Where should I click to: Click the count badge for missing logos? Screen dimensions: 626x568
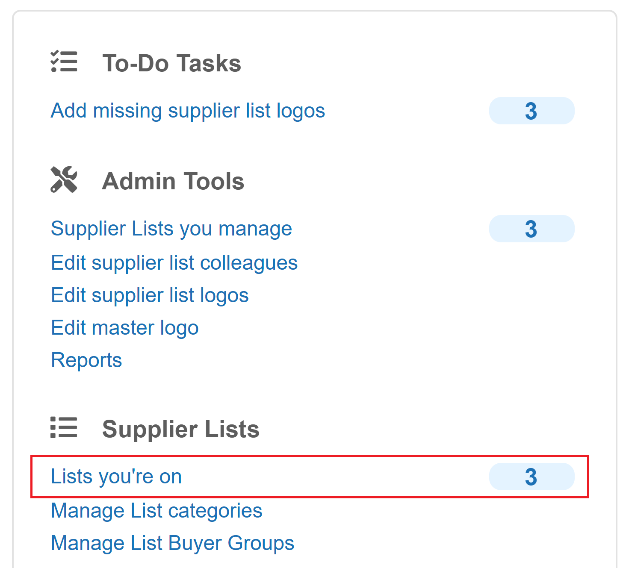tap(531, 111)
